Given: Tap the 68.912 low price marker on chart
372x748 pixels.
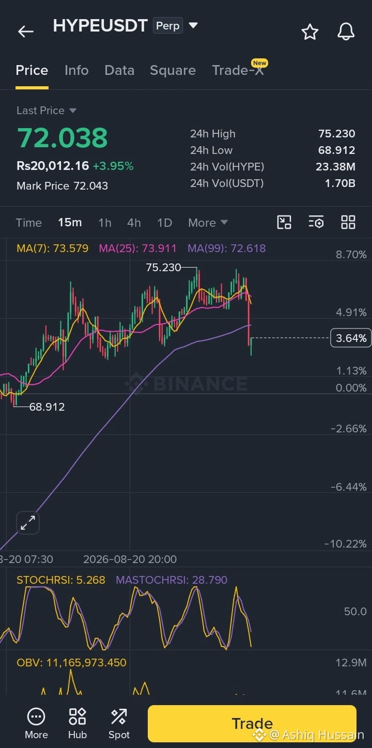Looking at the screenshot, I should 47,407.
